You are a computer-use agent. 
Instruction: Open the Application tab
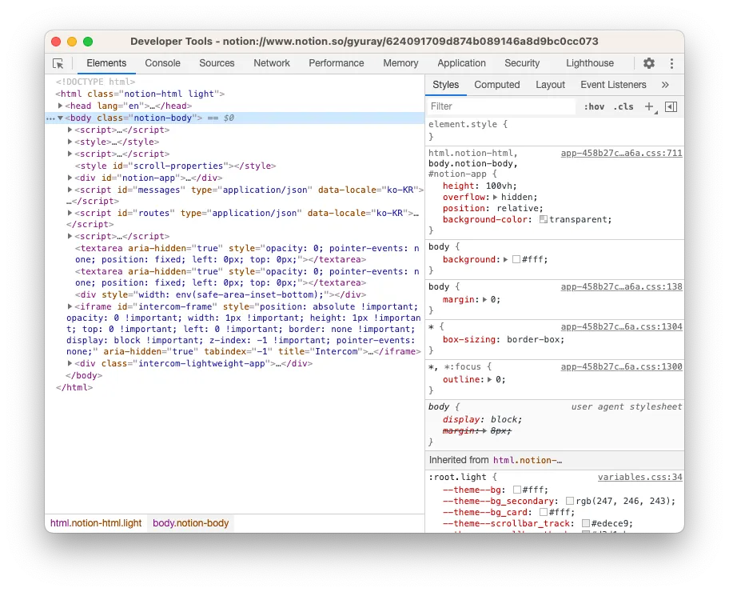tap(461, 63)
